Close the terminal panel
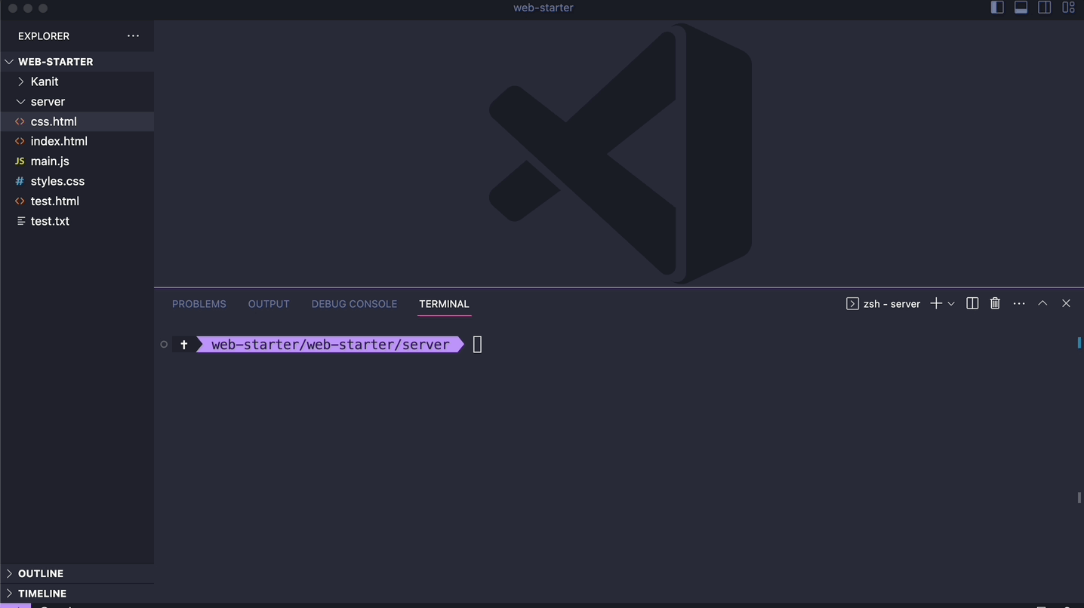Image resolution: width=1084 pixels, height=608 pixels. pos(1066,303)
